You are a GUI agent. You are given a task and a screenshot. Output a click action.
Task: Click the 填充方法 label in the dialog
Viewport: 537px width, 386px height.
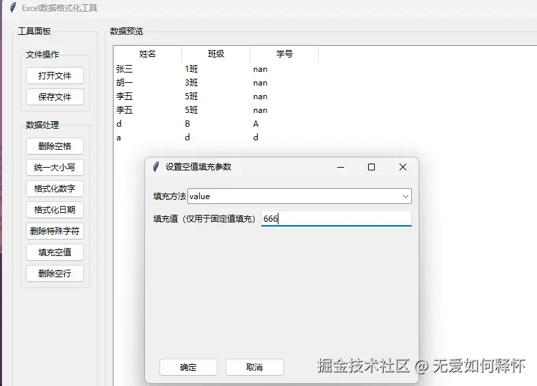pyautogui.click(x=170, y=196)
